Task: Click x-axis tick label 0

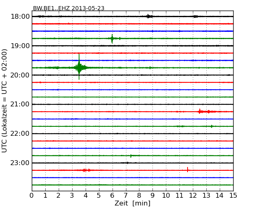Action: click(x=32, y=196)
